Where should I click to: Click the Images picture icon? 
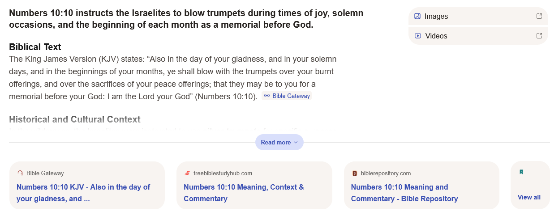point(417,16)
